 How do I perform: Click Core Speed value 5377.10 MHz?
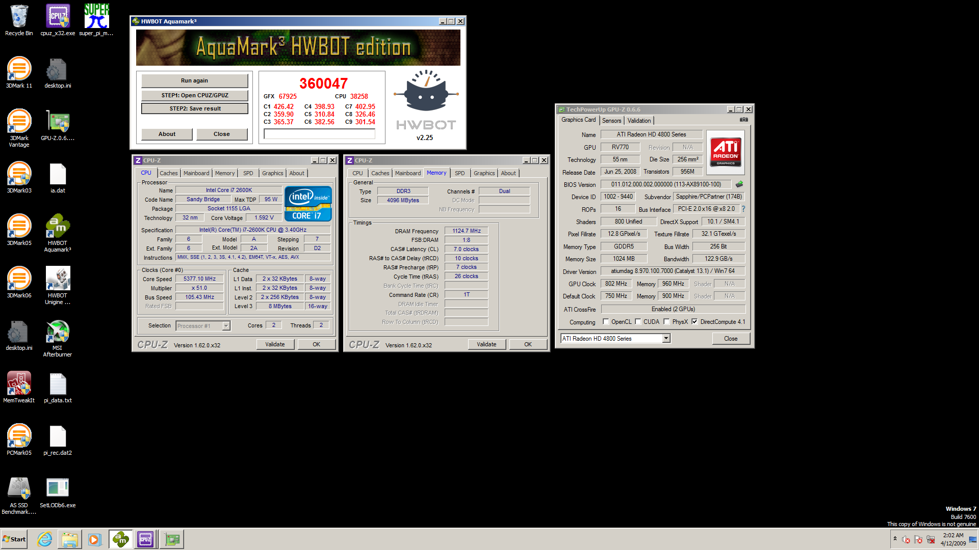point(200,279)
